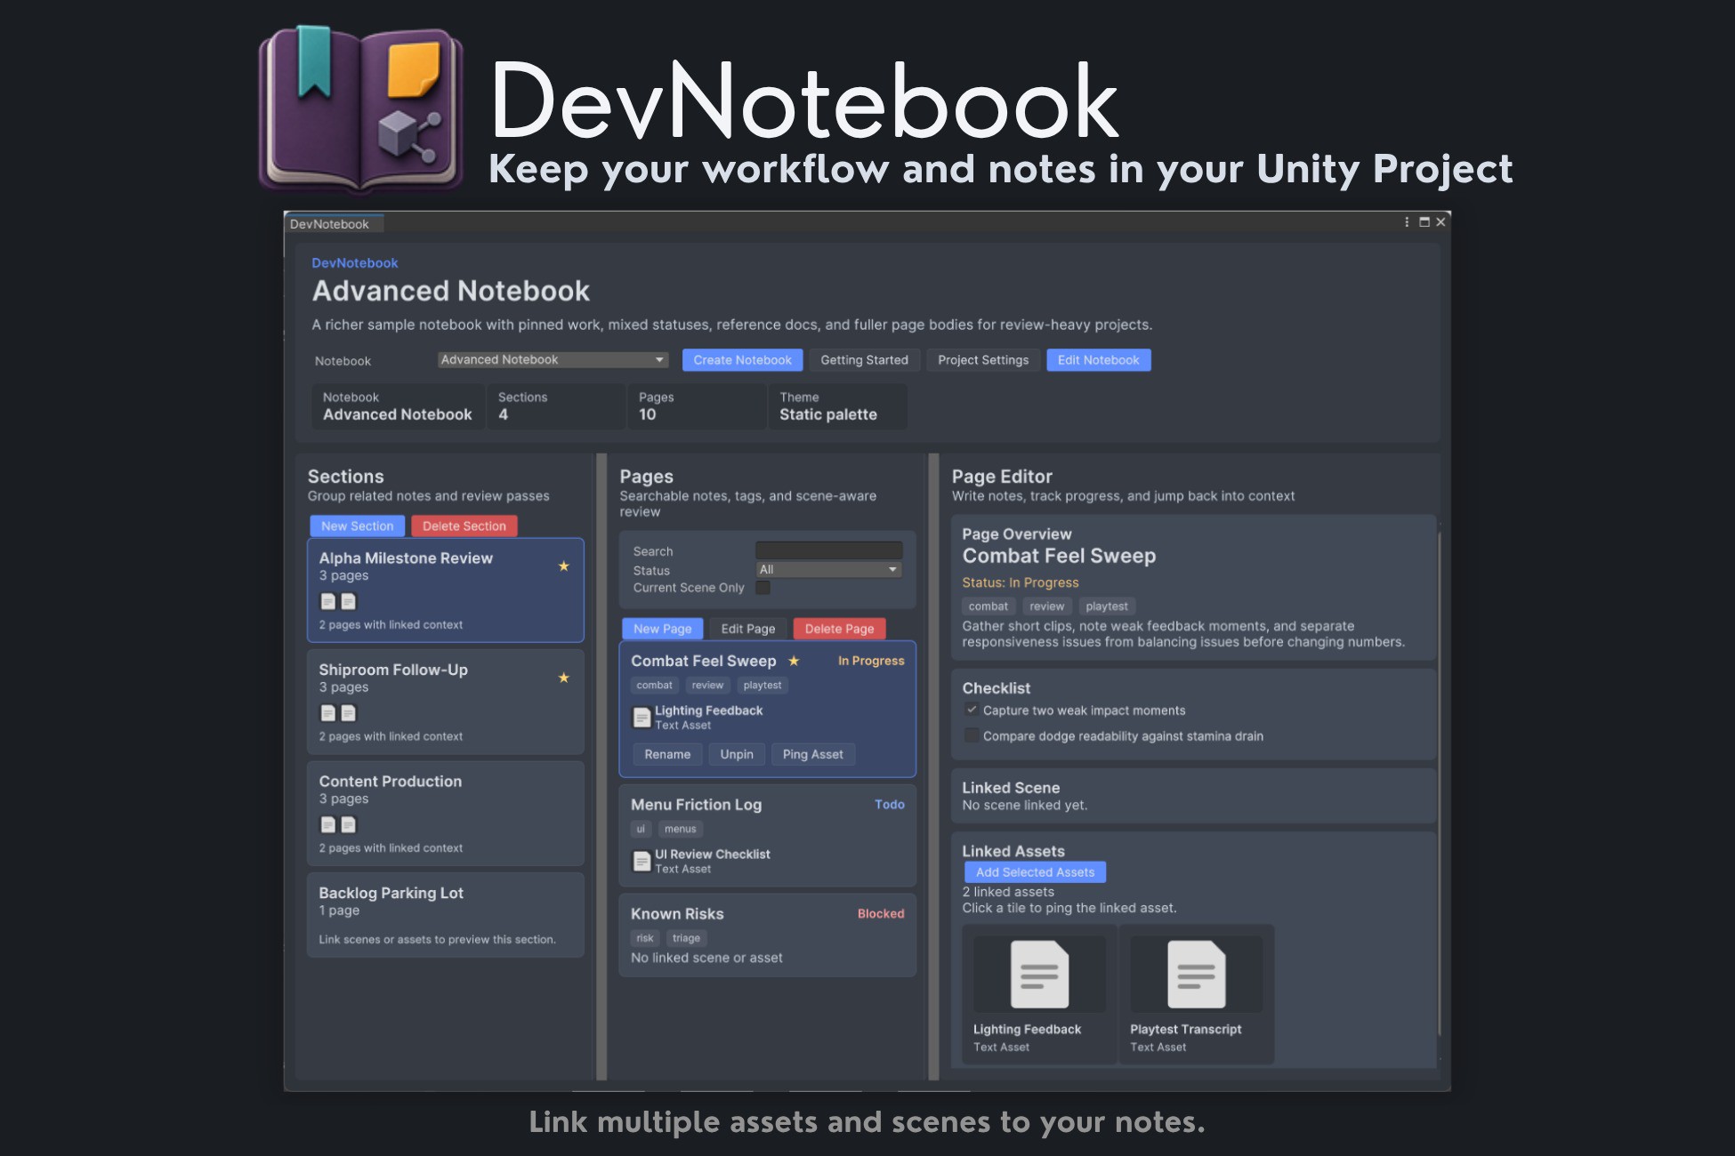
Task: Uncheck Capture two weak impact moments
Action: pyautogui.click(x=972, y=710)
